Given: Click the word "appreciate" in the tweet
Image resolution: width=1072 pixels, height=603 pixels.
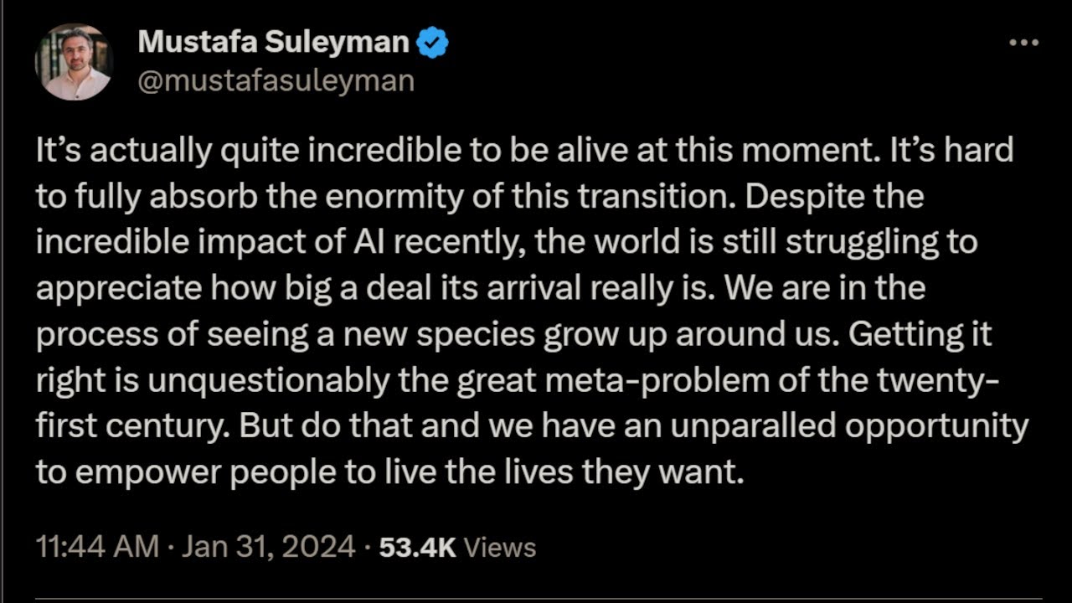Looking at the screenshot, I should [119, 288].
